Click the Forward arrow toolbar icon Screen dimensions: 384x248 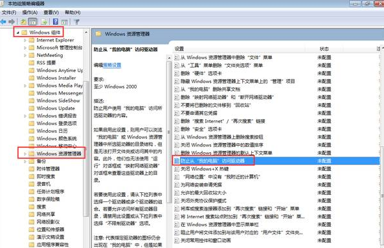coord(11,22)
